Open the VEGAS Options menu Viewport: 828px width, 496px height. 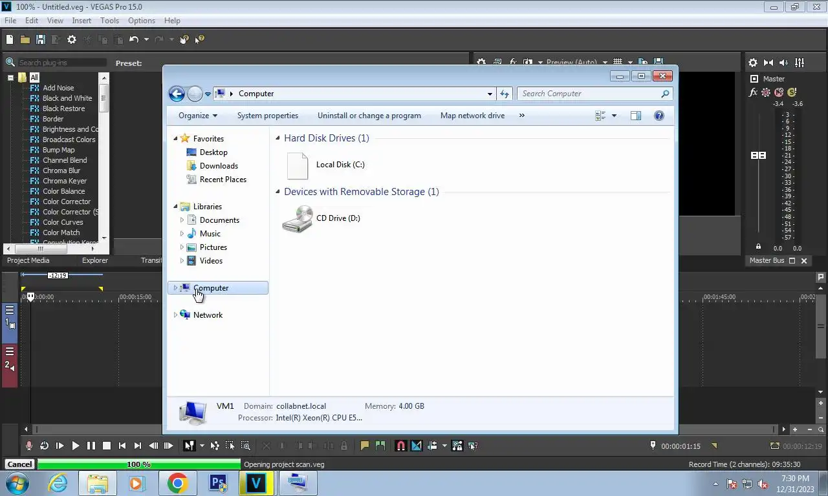coord(142,21)
